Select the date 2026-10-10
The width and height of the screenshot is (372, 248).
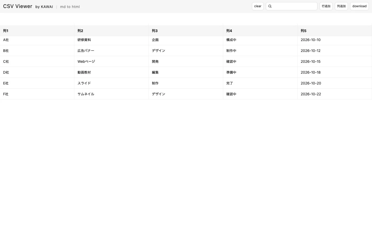[335, 41]
